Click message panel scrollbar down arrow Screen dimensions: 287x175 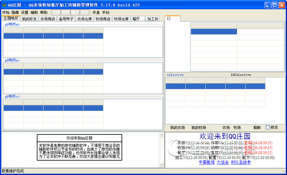161,165
